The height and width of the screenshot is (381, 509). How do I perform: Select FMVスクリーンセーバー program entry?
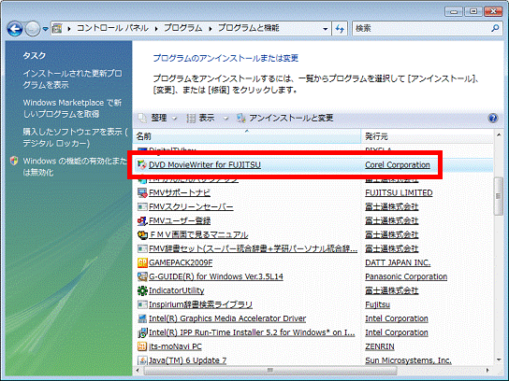[191, 207]
